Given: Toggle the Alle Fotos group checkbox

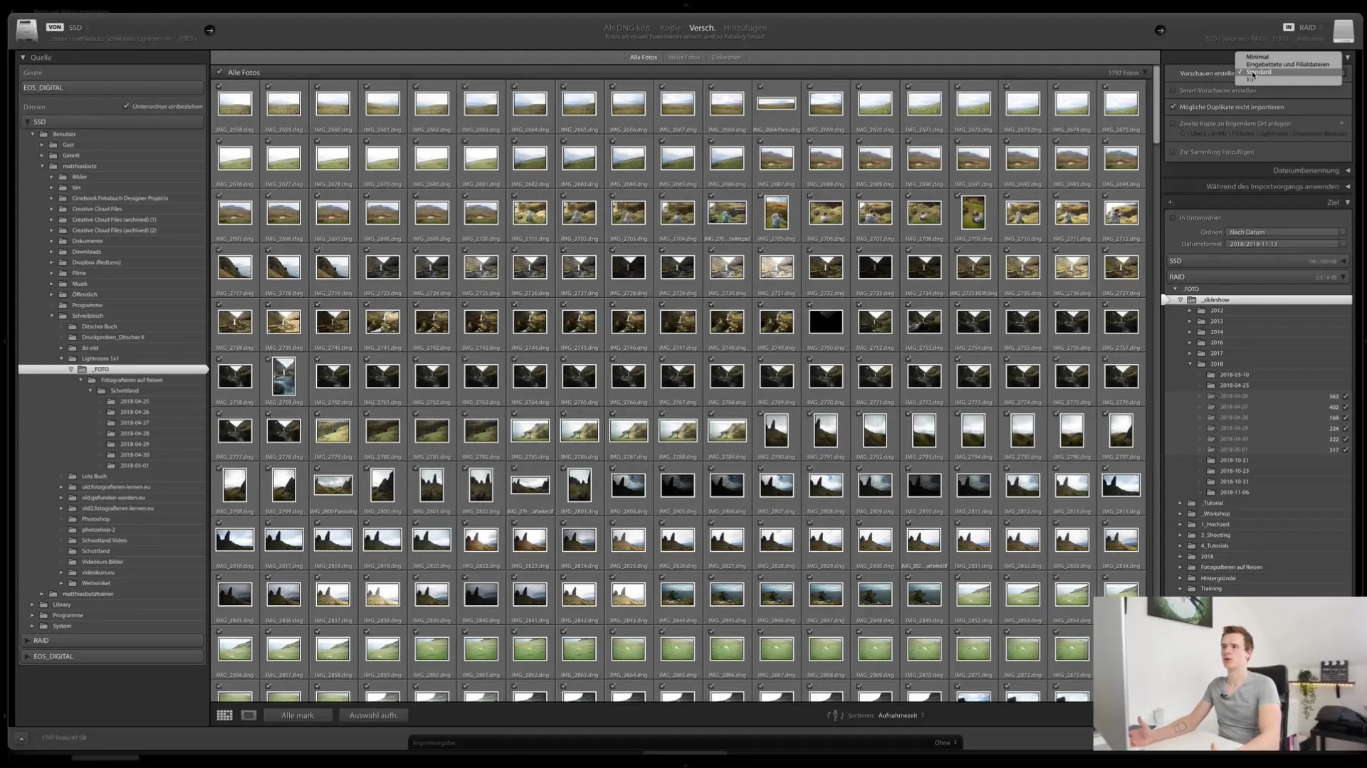Looking at the screenshot, I should [x=219, y=72].
